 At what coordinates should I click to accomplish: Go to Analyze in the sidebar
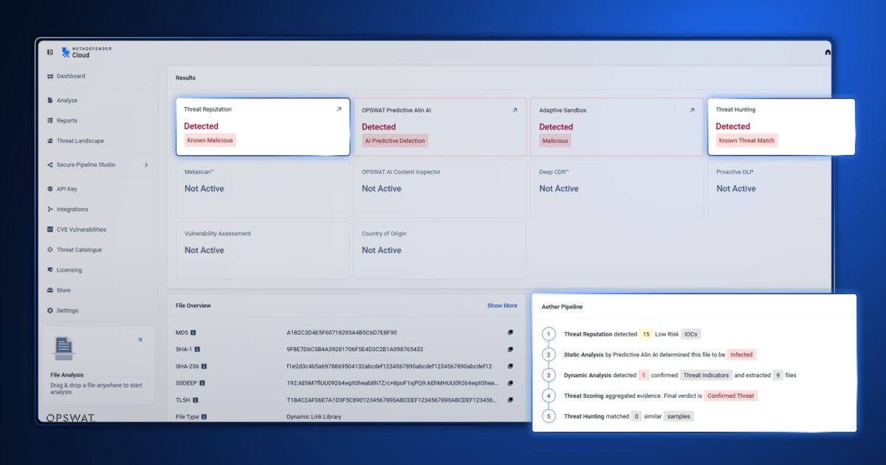pyautogui.click(x=67, y=100)
